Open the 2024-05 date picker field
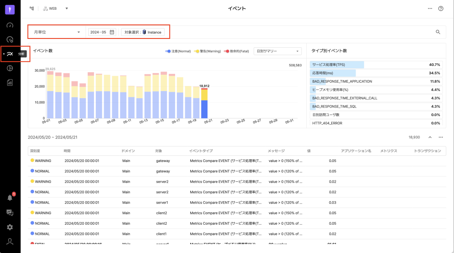 (102, 32)
